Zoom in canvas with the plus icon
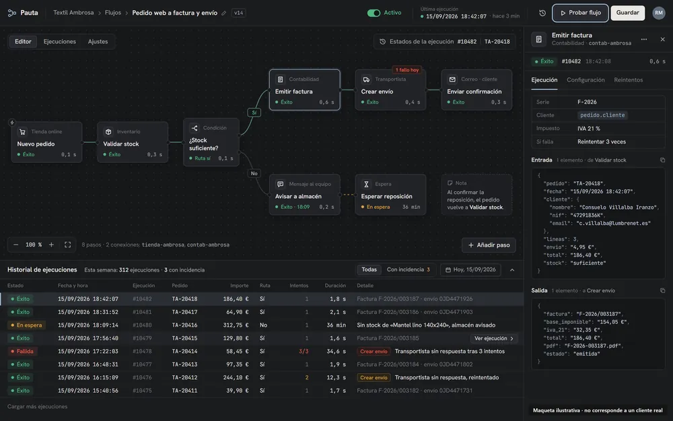Screen dimensions: 673x421 (x=52, y=245)
